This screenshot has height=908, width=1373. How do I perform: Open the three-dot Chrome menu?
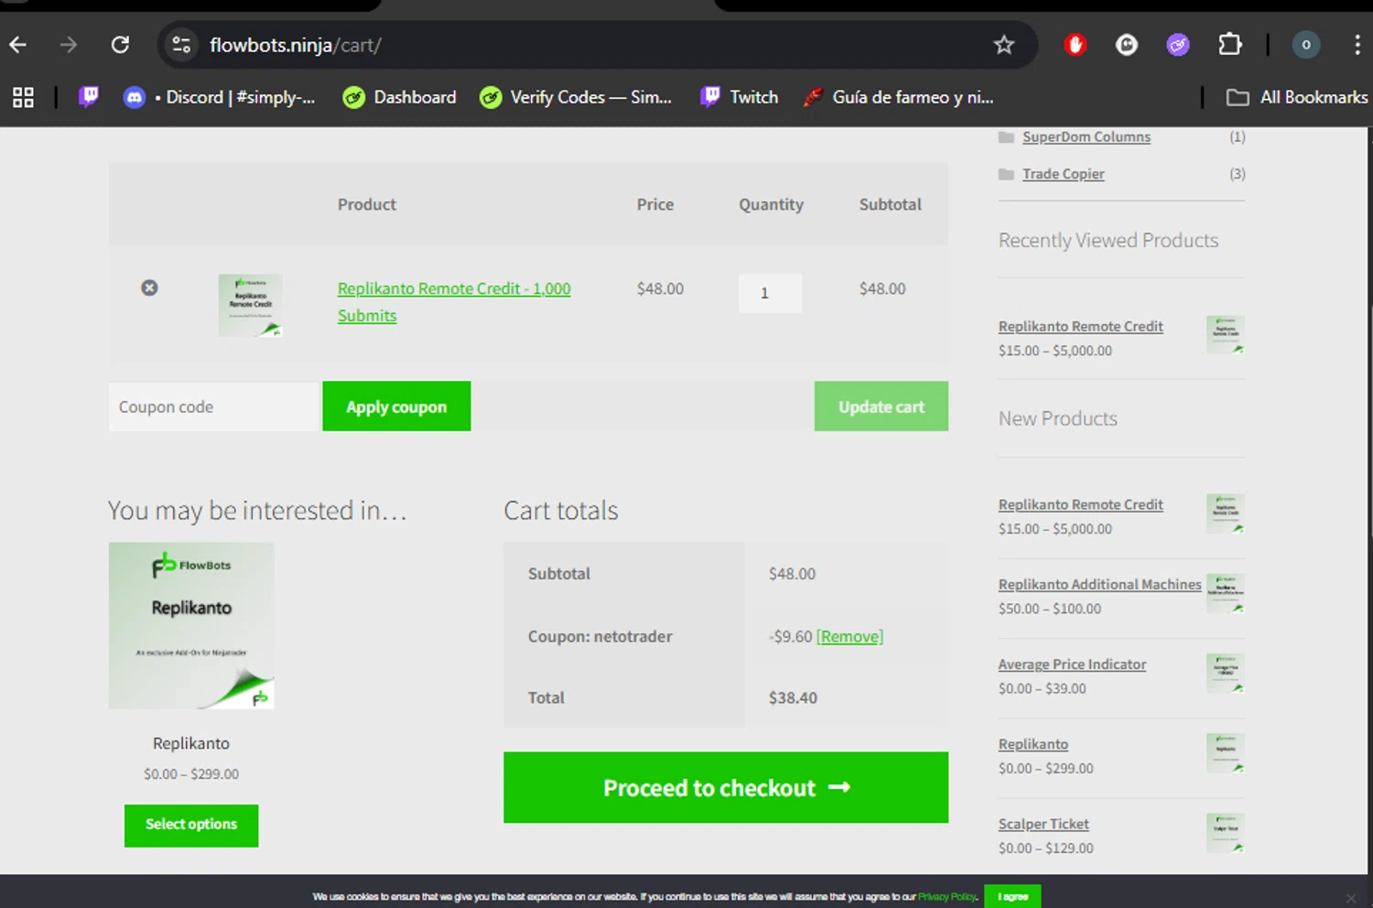pyautogui.click(x=1357, y=45)
